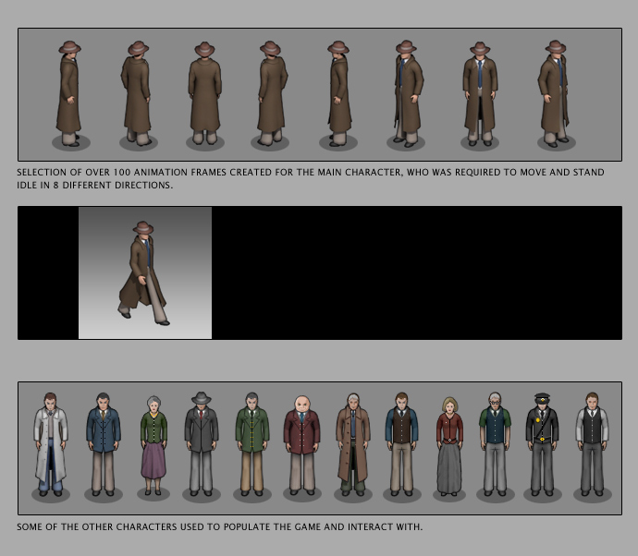Select the man in grey suit and hat
The height and width of the screenshot is (556, 638).
point(201,443)
